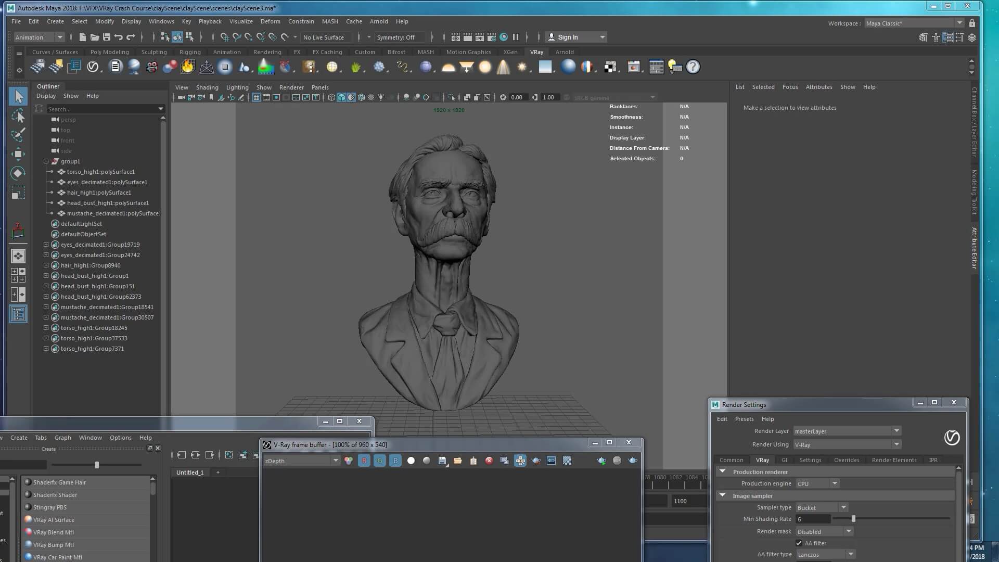Select the Move tool in toolbox
The image size is (999, 562).
point(18,154)
